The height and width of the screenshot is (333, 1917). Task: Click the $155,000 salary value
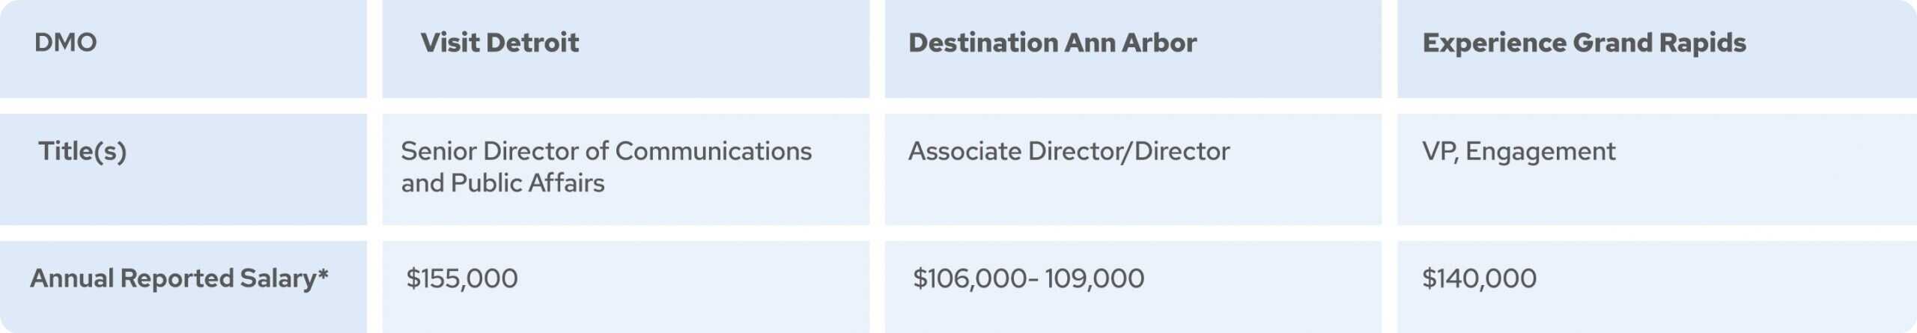462,278
